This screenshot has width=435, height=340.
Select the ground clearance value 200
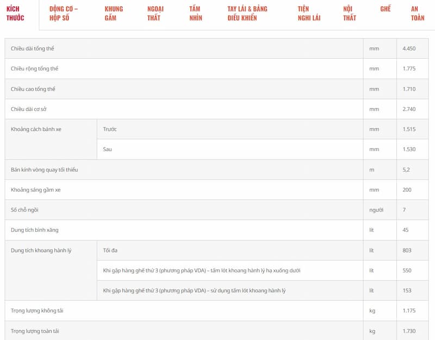point(407,190)
